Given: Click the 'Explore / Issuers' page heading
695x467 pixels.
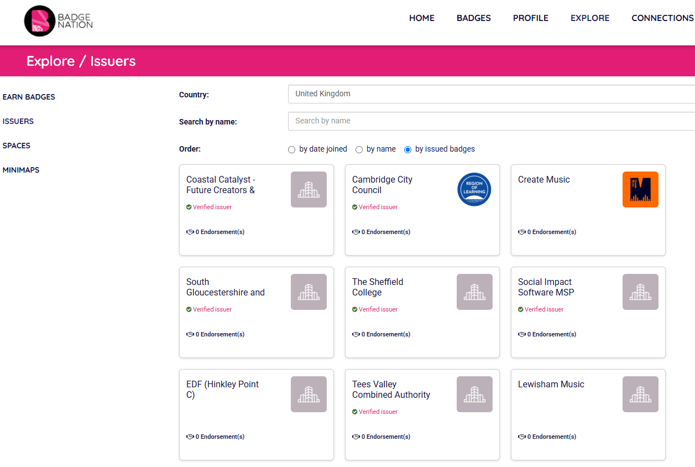Looking at the screenshot, I should [x=81, y=61].
